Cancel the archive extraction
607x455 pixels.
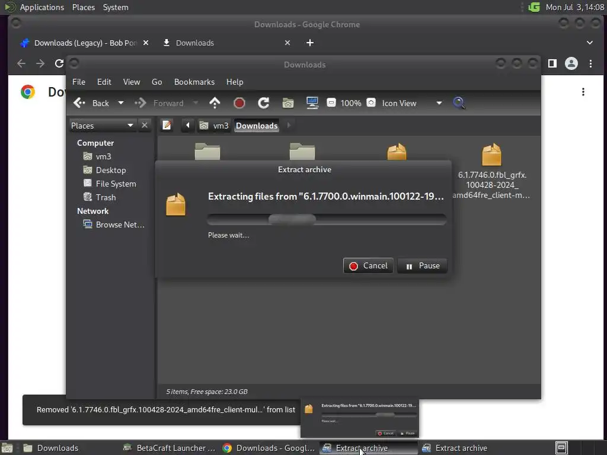(368, 266)
